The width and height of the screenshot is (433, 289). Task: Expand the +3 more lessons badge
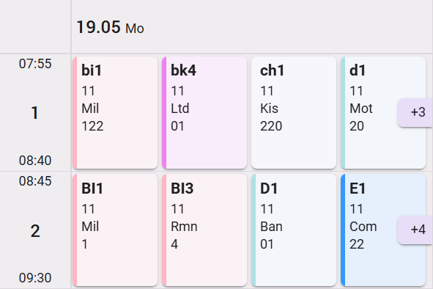tap(415, 112)
